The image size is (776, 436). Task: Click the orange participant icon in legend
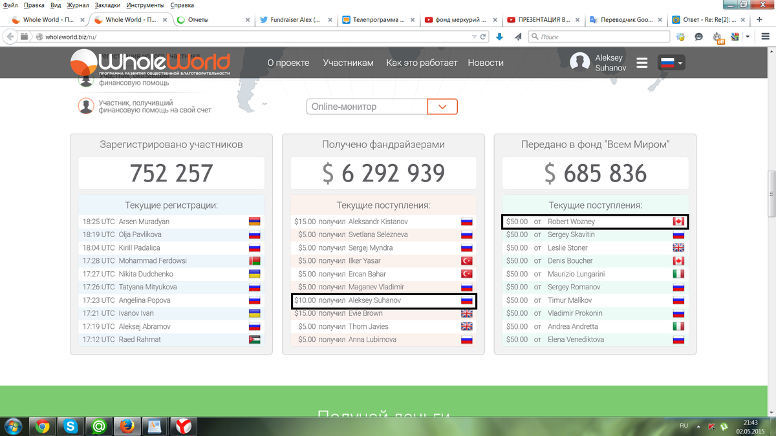tap(85, 106)
